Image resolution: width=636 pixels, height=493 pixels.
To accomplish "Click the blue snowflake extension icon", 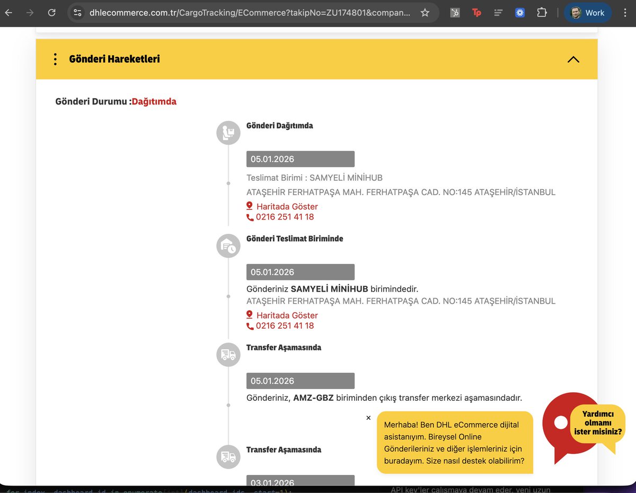I will pos(519,12).
